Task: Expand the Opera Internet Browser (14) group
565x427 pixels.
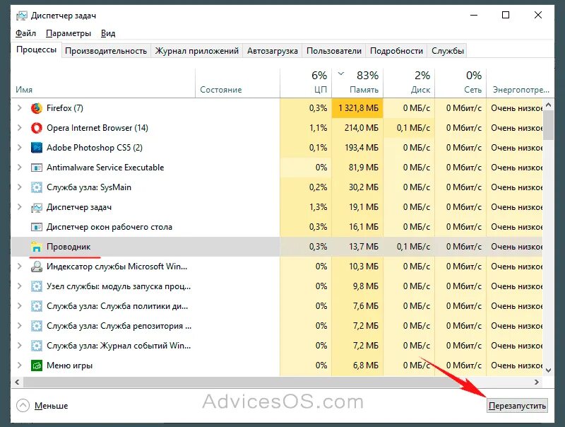Action: click(x=20, y=128)
